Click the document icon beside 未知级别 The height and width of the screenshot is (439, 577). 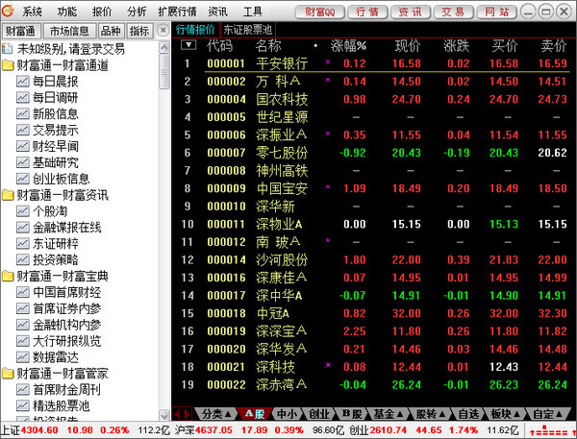pos(7,49)
